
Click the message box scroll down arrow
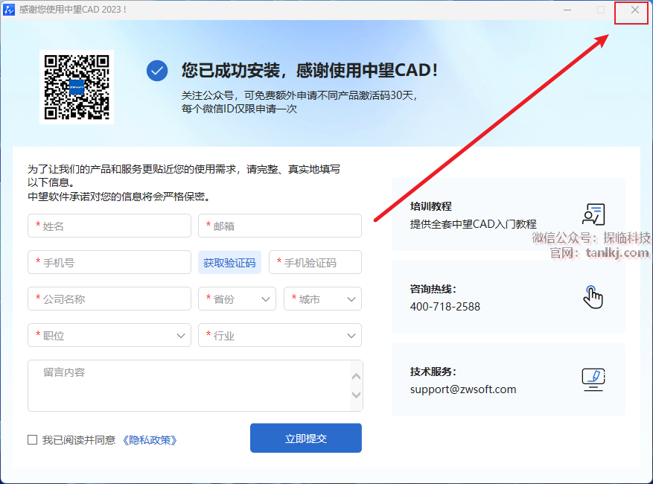tap(356, 395)
